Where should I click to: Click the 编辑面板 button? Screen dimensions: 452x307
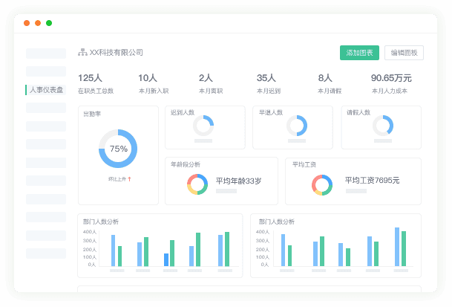404,53
